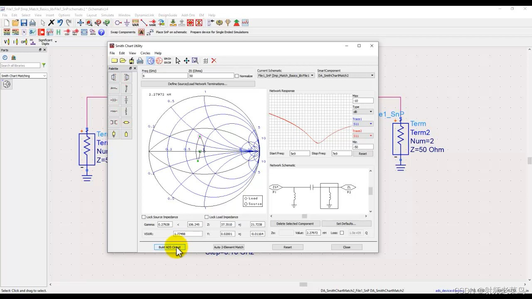Screen dimensions: 532x299
Task: Click the Search all libraries field
Action: coord(20,66)
